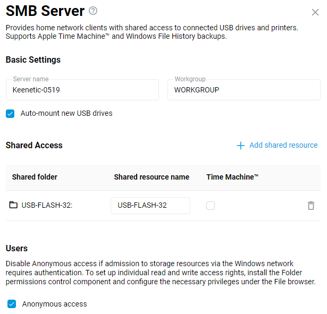Disable Auto-mount new USB drives checkbox
Viewport: 327px width, 314px height.
pyautogui.click(x=10, y=114)
